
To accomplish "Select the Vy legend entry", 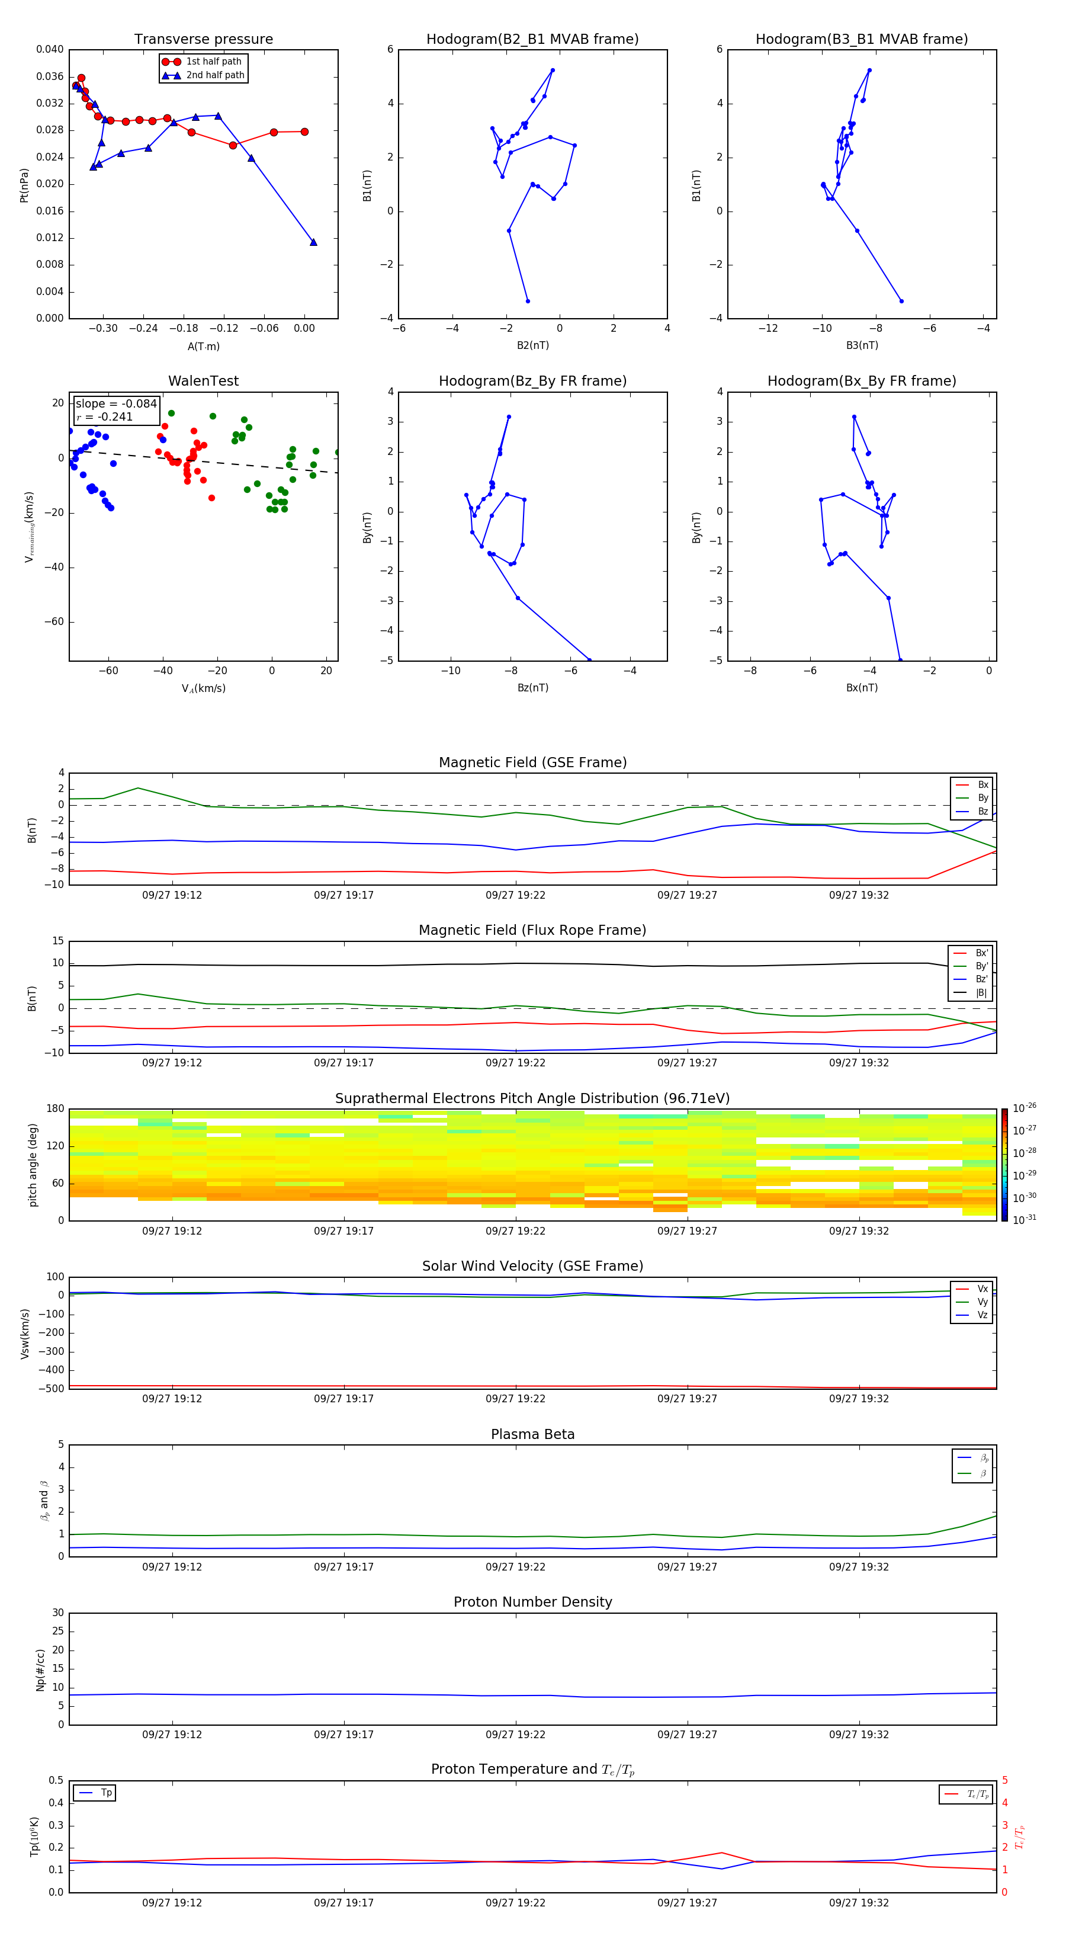I will [x=972, y=1302].
